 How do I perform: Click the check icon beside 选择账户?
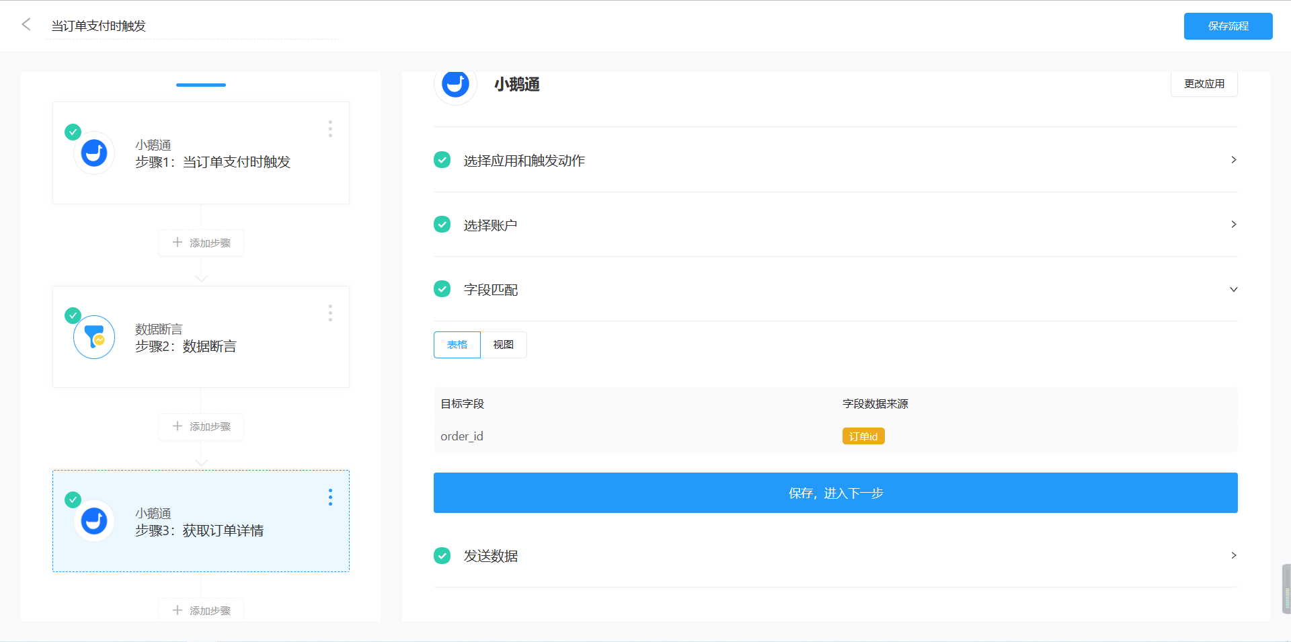pos(442,225)
